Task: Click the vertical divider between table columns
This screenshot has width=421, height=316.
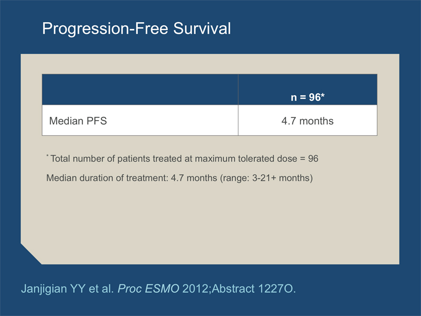Action: click(238, 105)
